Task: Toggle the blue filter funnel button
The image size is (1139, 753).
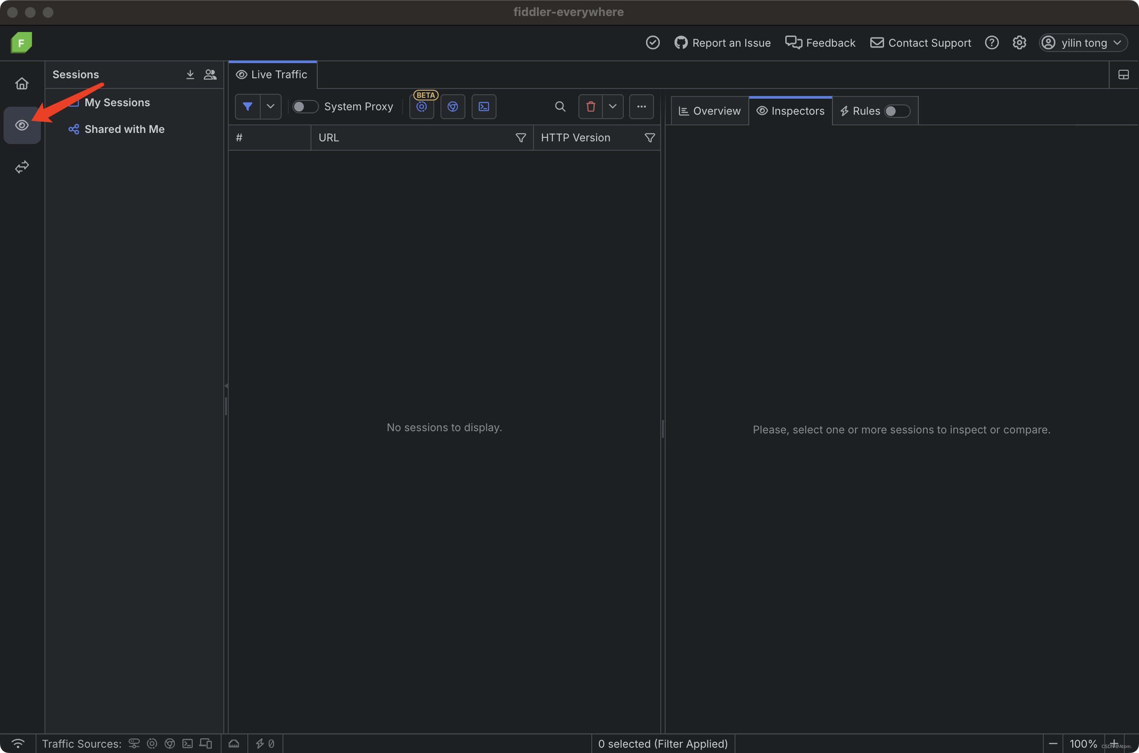Action: 247,107
